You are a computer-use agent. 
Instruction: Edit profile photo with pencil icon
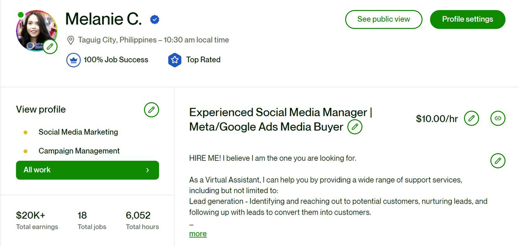coord(50,47)
